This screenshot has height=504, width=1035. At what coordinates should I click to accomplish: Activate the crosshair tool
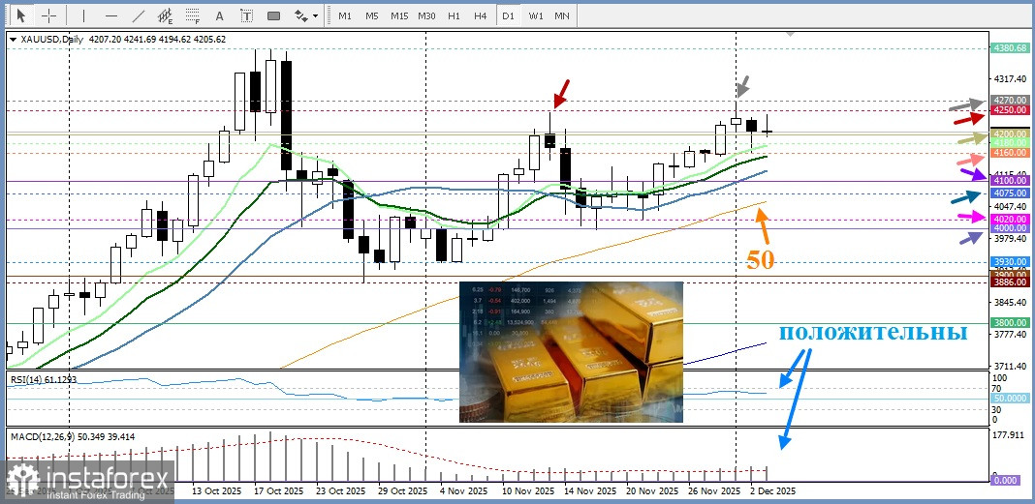[x=48, y=15]
